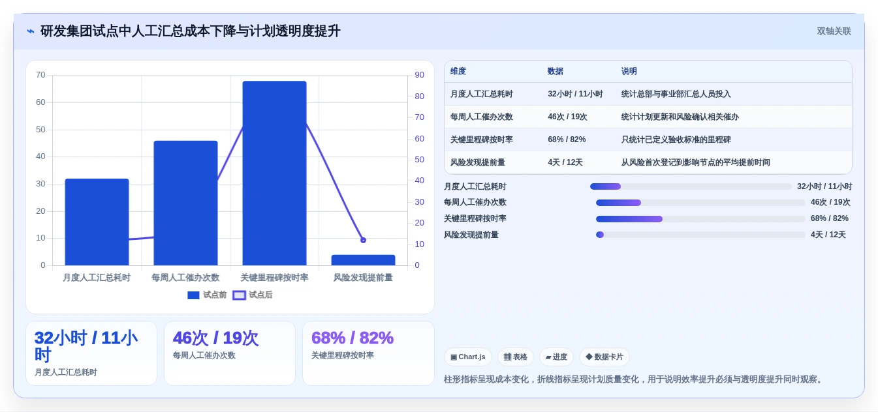Click the footnote text starting 柱形指标呈现成本变化

coord(635,379)
